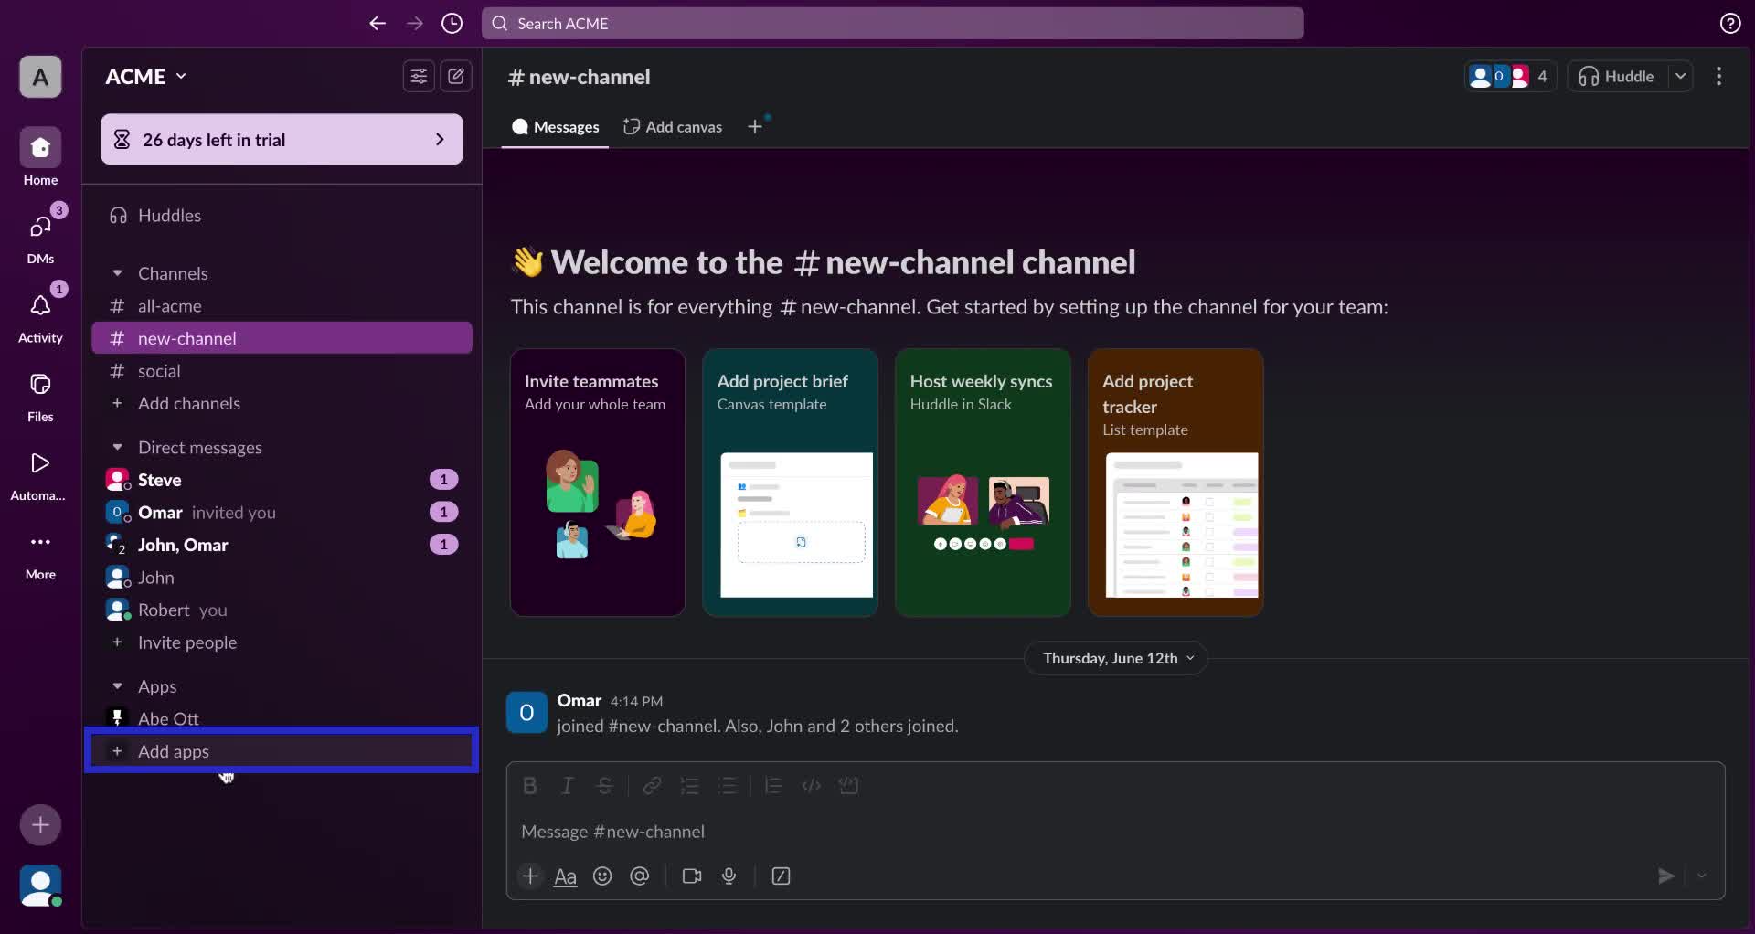Image resolution: width=1755 pixels, height=934 pixels.
Task: Open the Thursday June 12th date dropdown
Action: tap(1116, 658)
